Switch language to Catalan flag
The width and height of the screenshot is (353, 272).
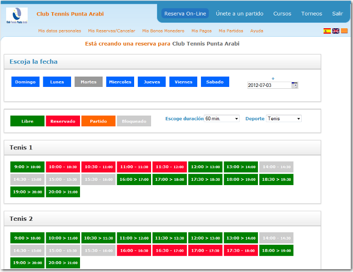coord(344,31)
